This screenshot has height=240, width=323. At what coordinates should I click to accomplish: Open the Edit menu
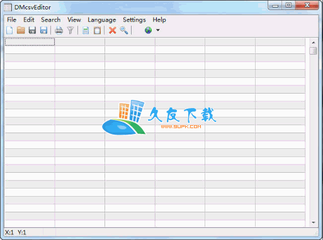(29, 19)
